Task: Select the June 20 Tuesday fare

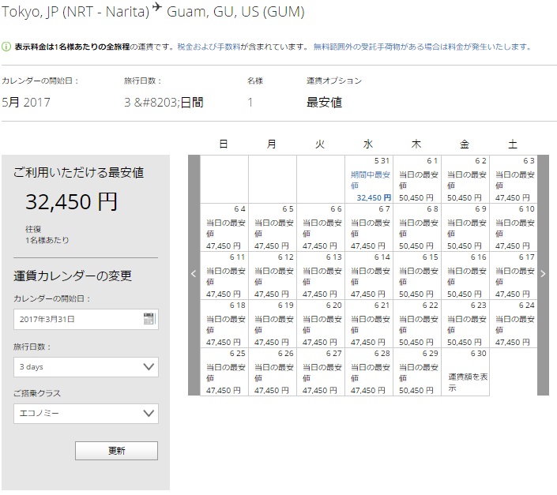Action: coord(321,324)
